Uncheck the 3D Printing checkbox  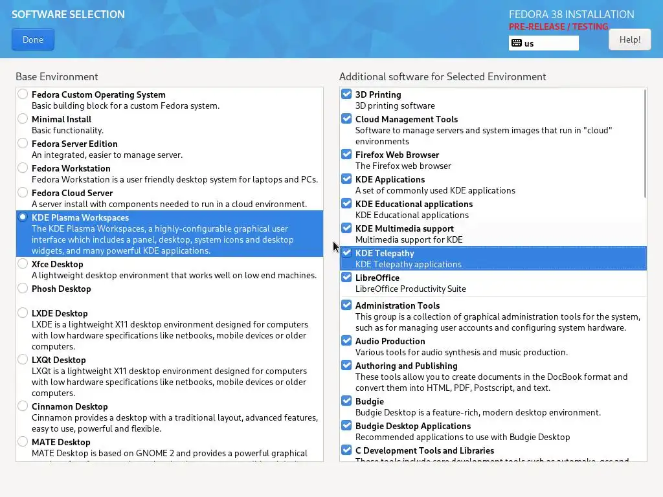346,94
